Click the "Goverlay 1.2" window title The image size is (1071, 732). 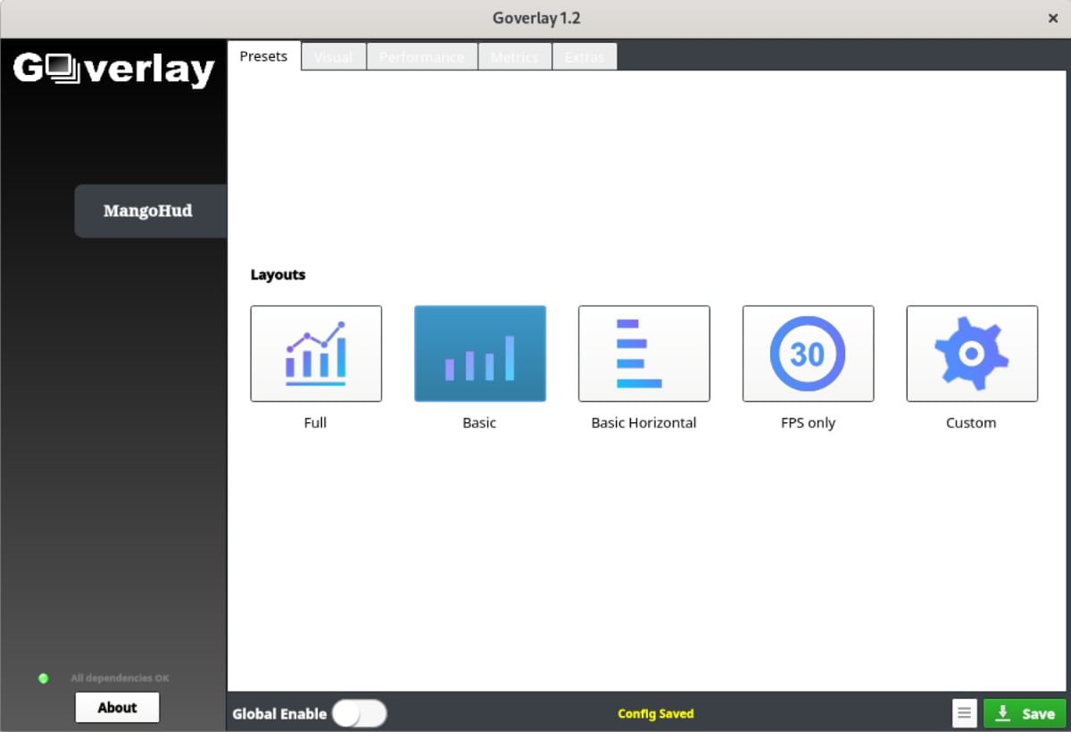(x=536, y=18)
